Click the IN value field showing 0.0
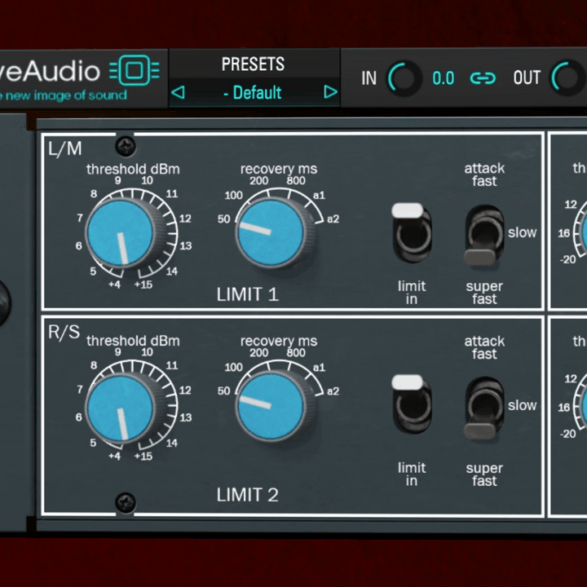The image size is (587, 587). tap(443, 79)
